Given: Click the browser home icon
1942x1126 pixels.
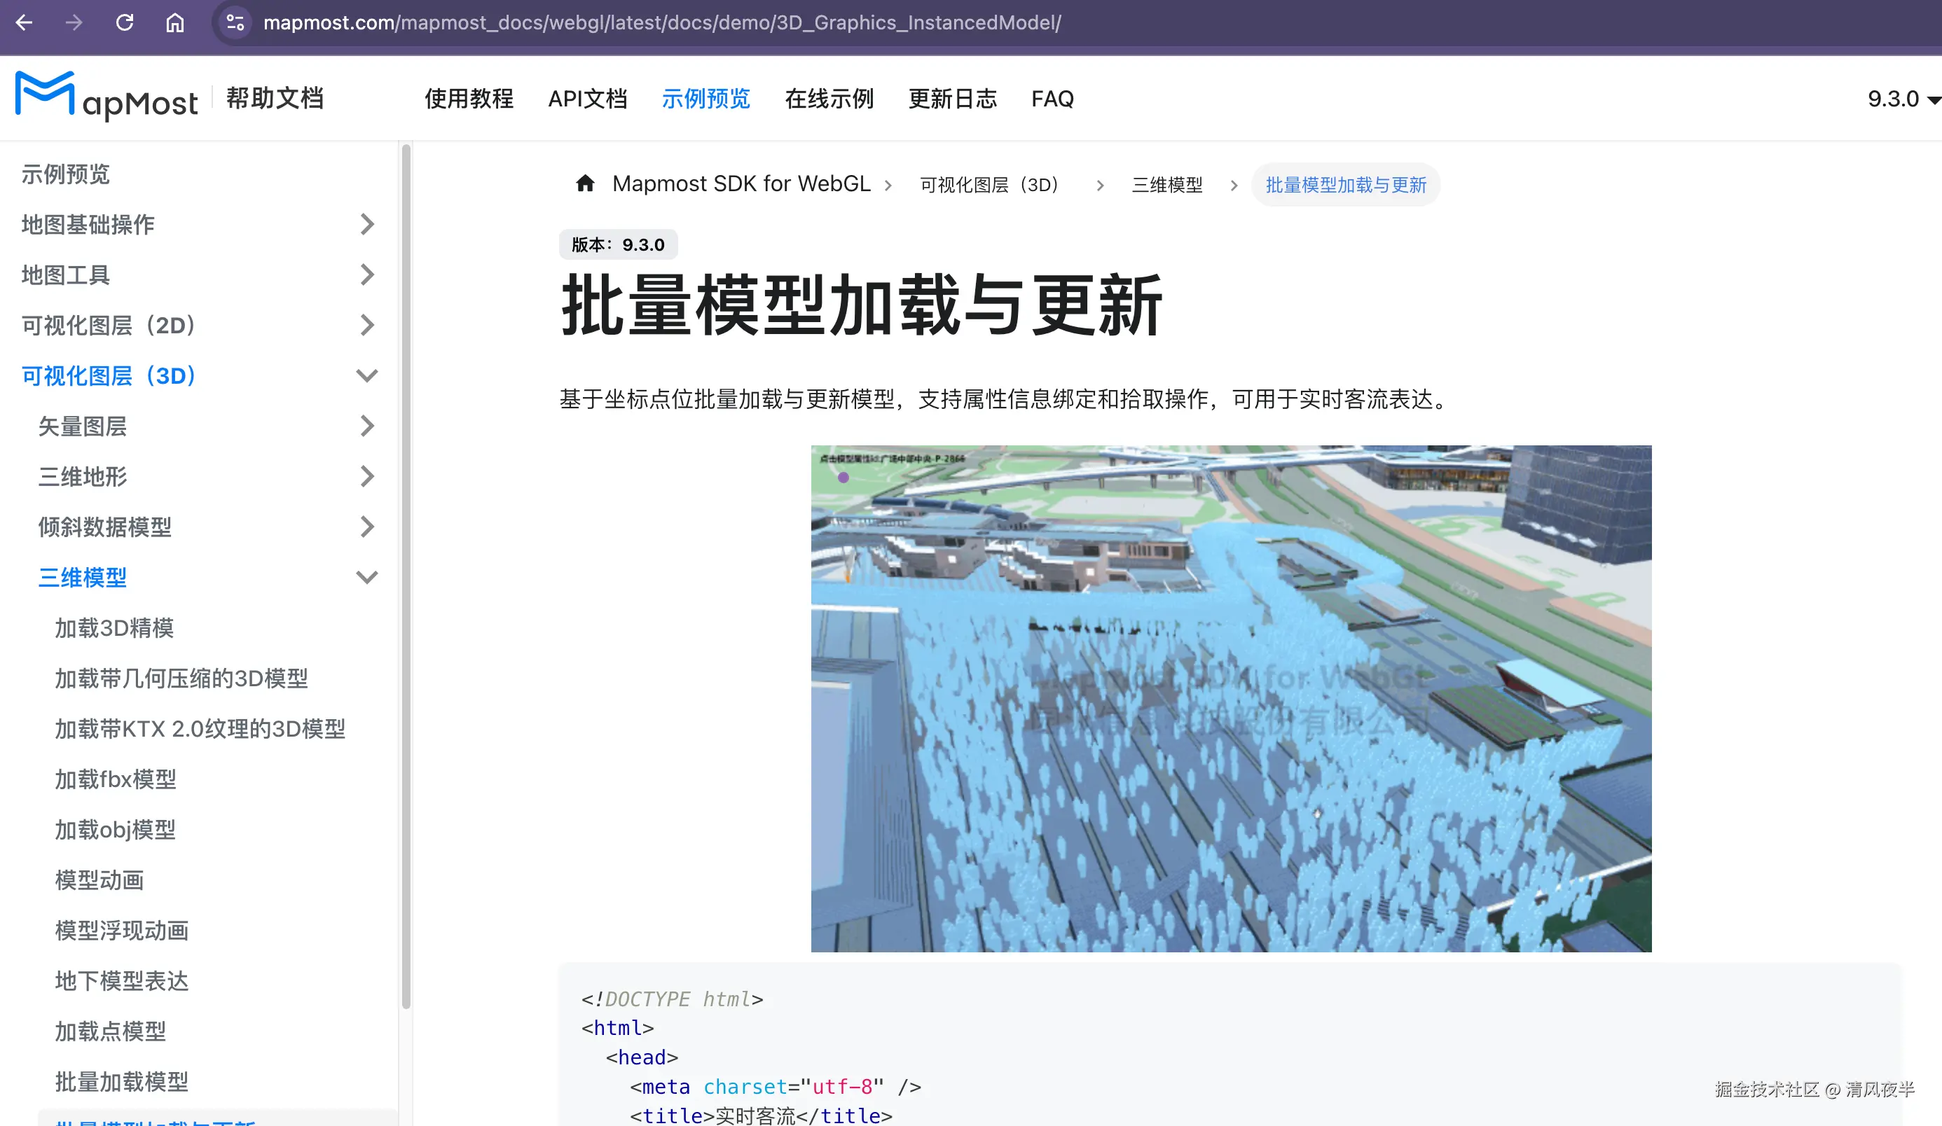Looking at the screenshot, I should pos(175,22).
